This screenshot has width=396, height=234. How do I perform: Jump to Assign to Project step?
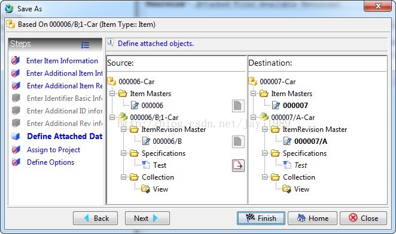click(54, 149)
